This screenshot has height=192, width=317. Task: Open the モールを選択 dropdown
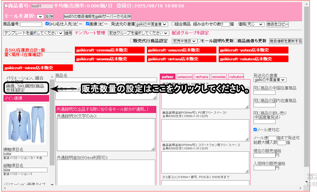[40, 17]
